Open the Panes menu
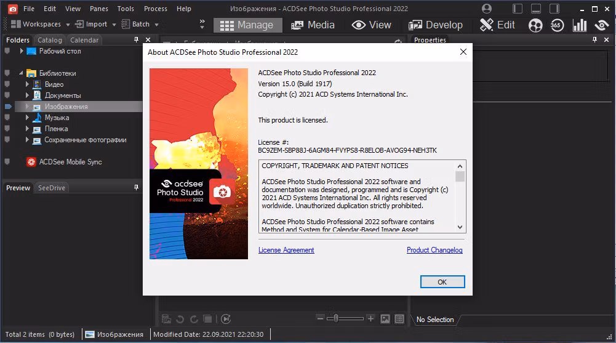 tap(98, 9)
